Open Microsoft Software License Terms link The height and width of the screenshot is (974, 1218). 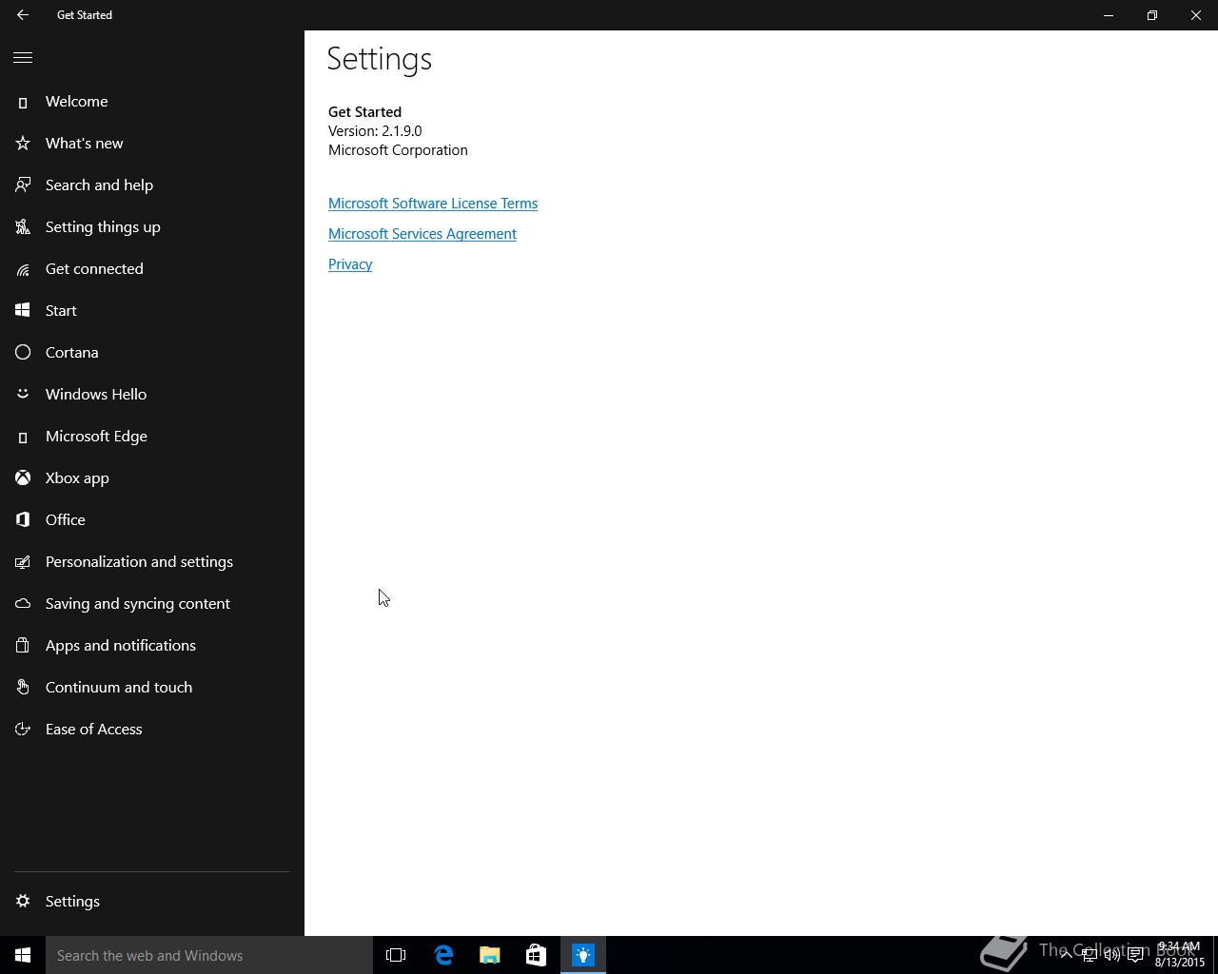tap(433, 204)
